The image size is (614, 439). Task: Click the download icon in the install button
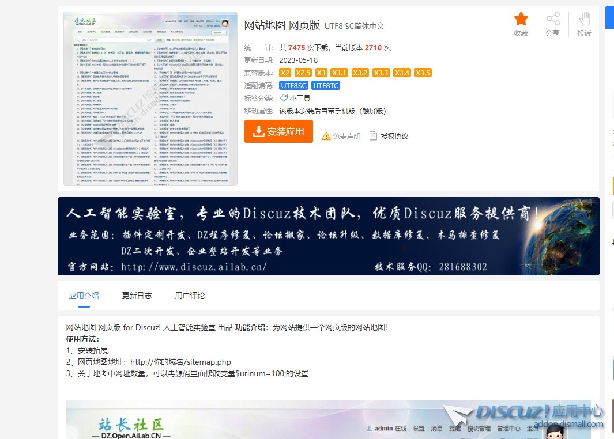pos(258,131)
